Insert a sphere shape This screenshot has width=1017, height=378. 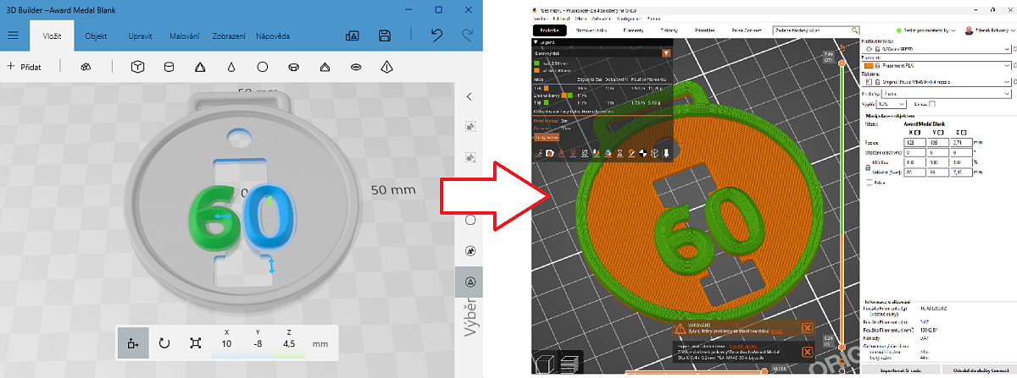click(263, 66)
